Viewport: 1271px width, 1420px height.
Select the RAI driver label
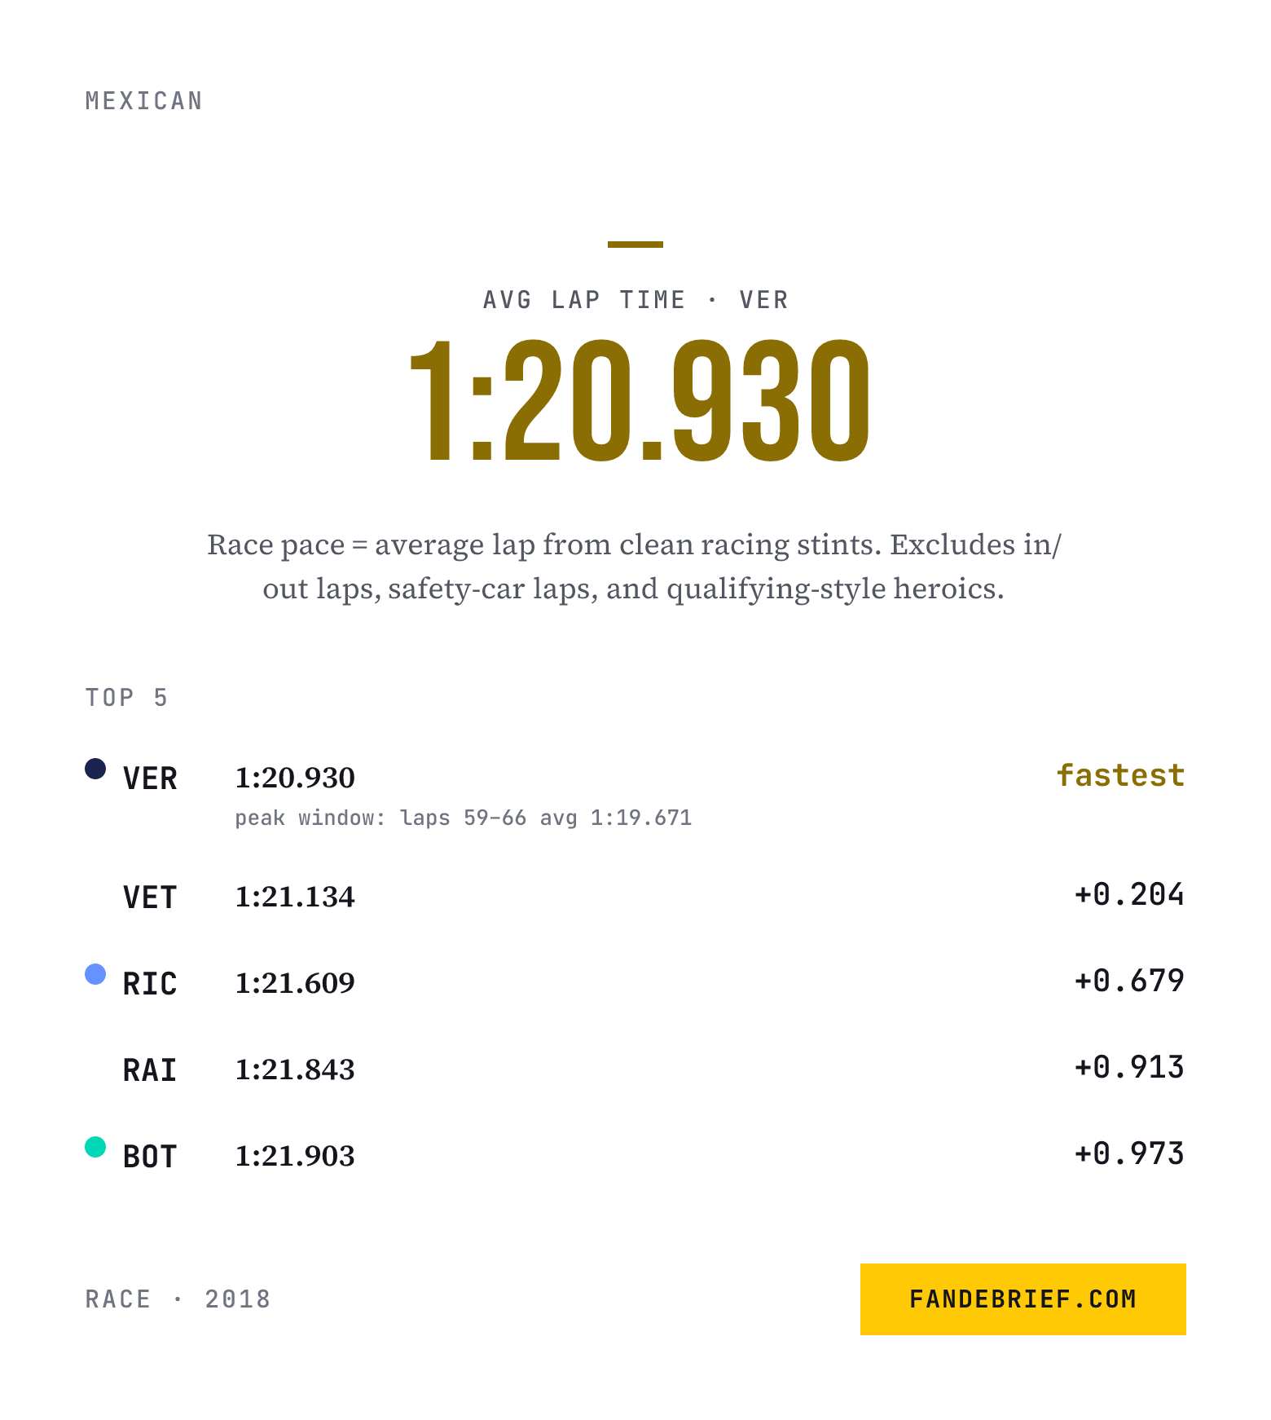[x=150, y=1070]
